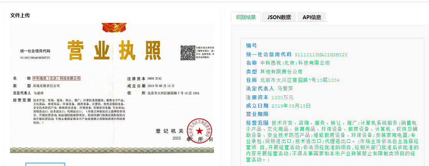
Task: Click the 法定代表人 label in results
Action: pyautogui.click(x=260, y=89)
